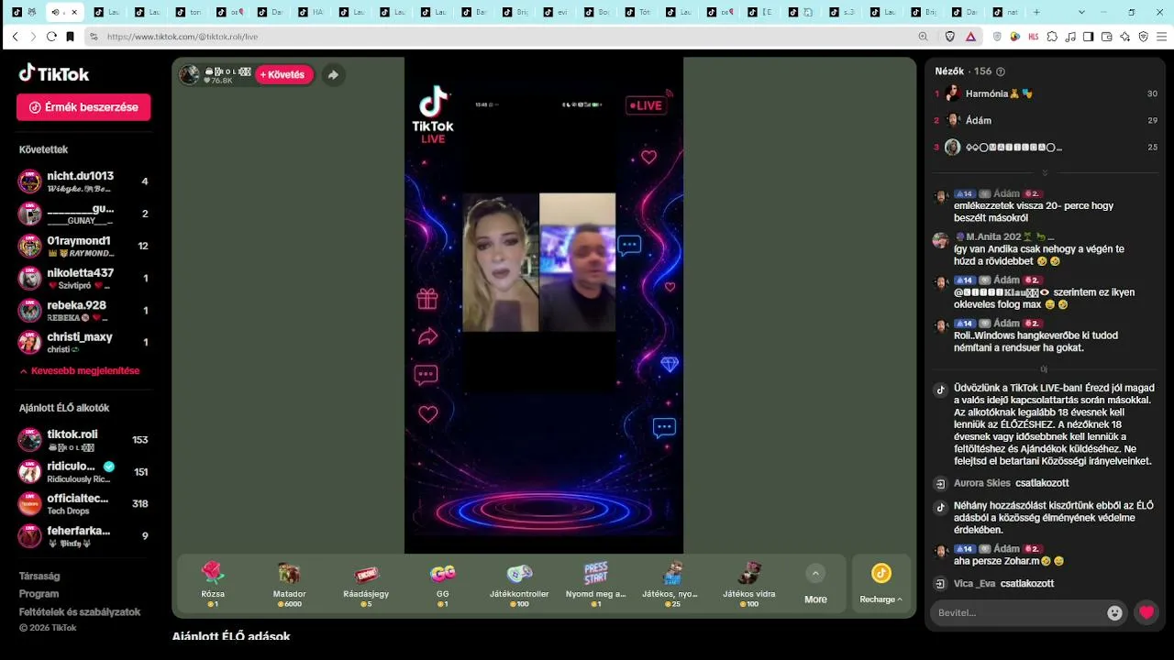Open feherfarka... recommended live creator
This screenshot has width=1174, height=660.
[83, 536]
